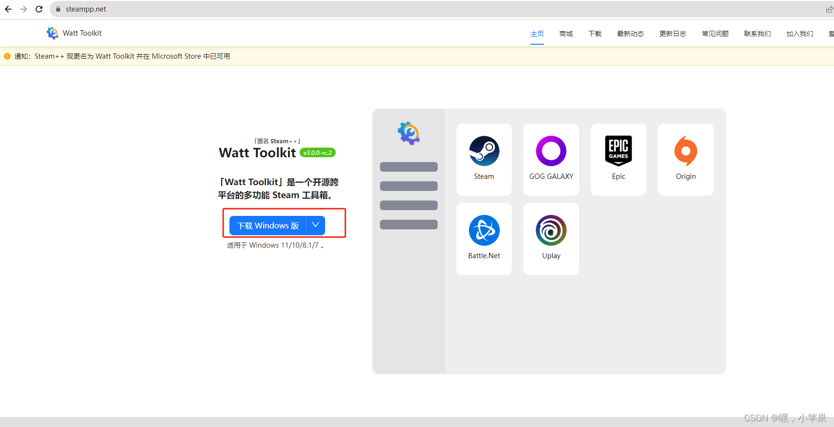Open 更新日志 navigation item
Viewport: 834px width, 427px height.
point(673,34)
